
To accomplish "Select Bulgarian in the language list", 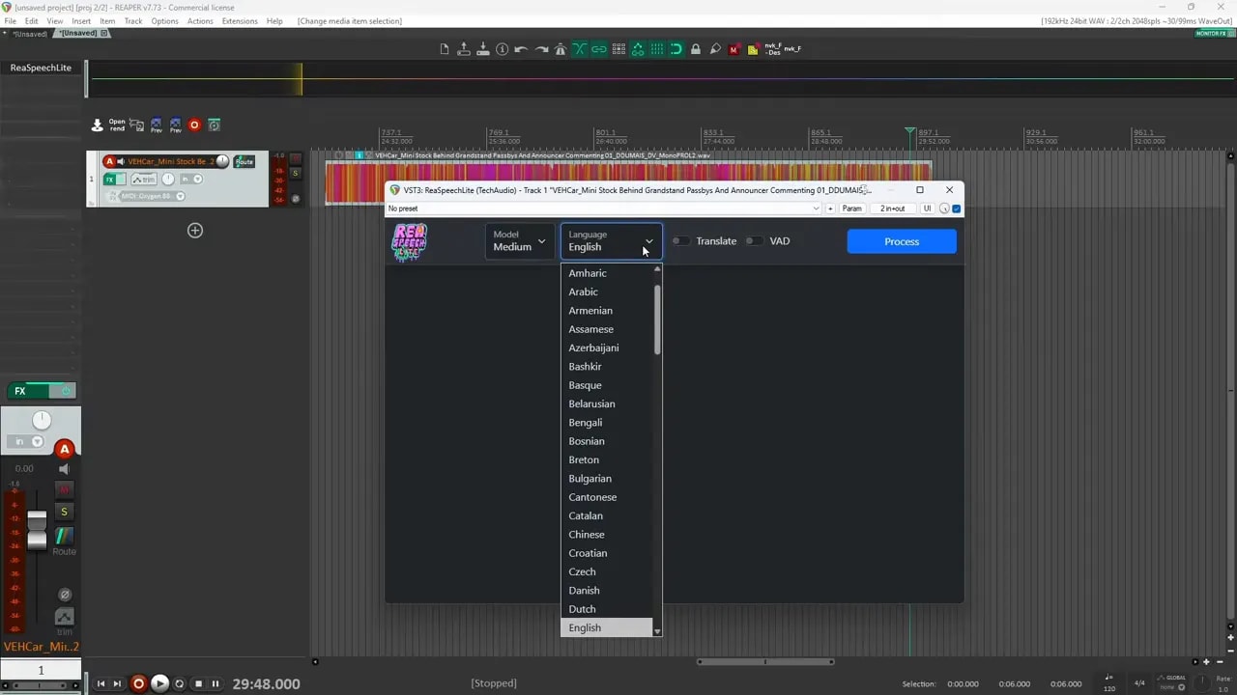I will [607, 479].
